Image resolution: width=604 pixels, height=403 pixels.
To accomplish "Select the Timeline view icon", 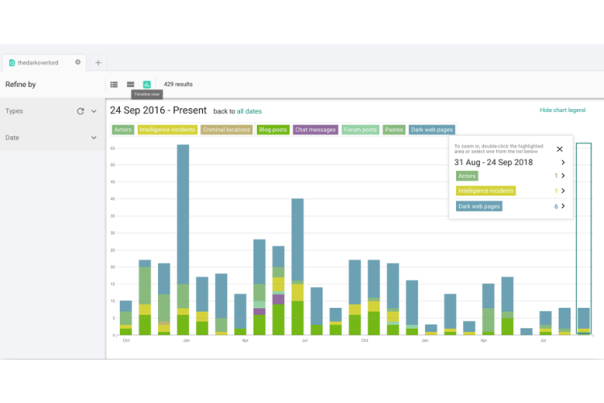I will (x=147, y=84).
